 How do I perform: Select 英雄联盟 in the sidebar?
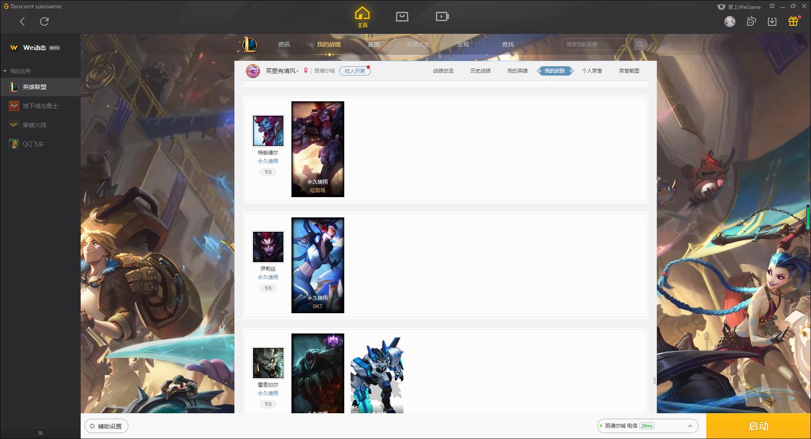tap(40, 87)
